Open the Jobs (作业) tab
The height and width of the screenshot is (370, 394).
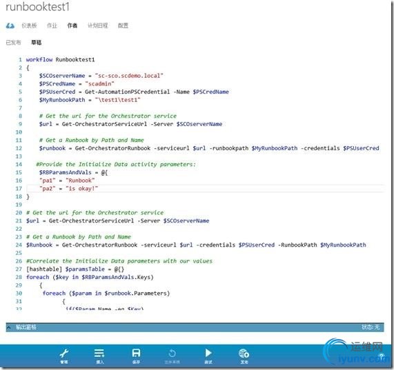[x=52, y=25]
